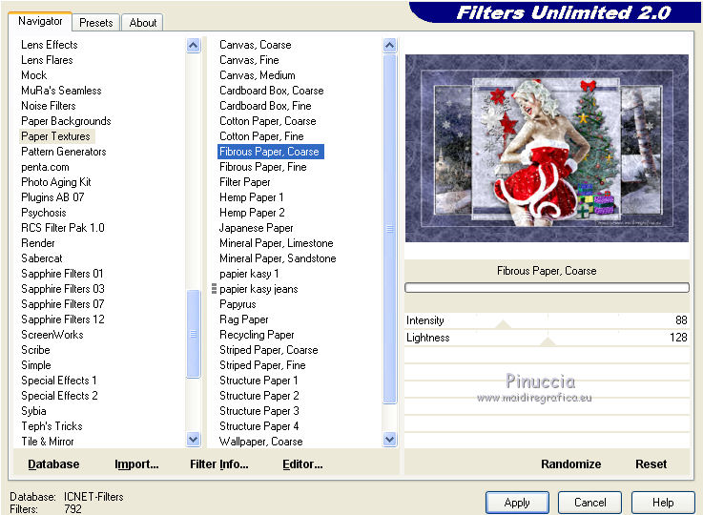Image resolution: width=703 pixels, height=515 pixels.
Task: Click the Database button
Action: click(53, 464)
